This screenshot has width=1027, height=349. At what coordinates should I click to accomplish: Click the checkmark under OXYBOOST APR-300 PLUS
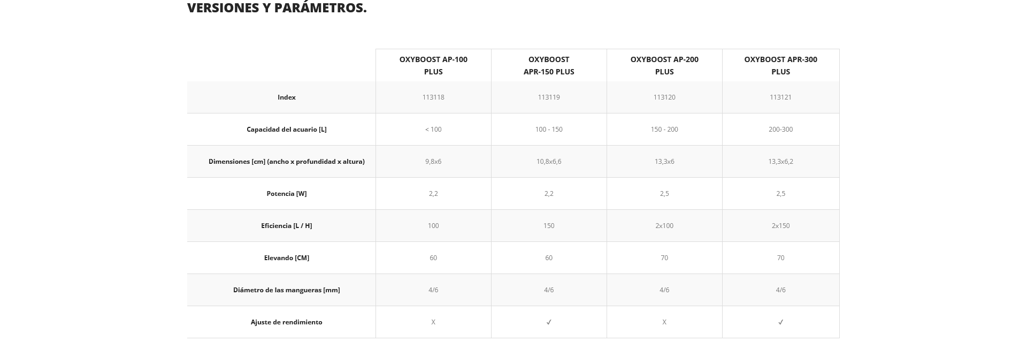coord(780,322)
